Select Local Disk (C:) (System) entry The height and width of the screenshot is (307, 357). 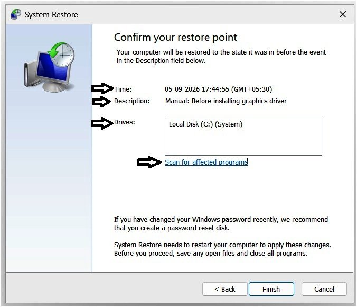[205, 124]
